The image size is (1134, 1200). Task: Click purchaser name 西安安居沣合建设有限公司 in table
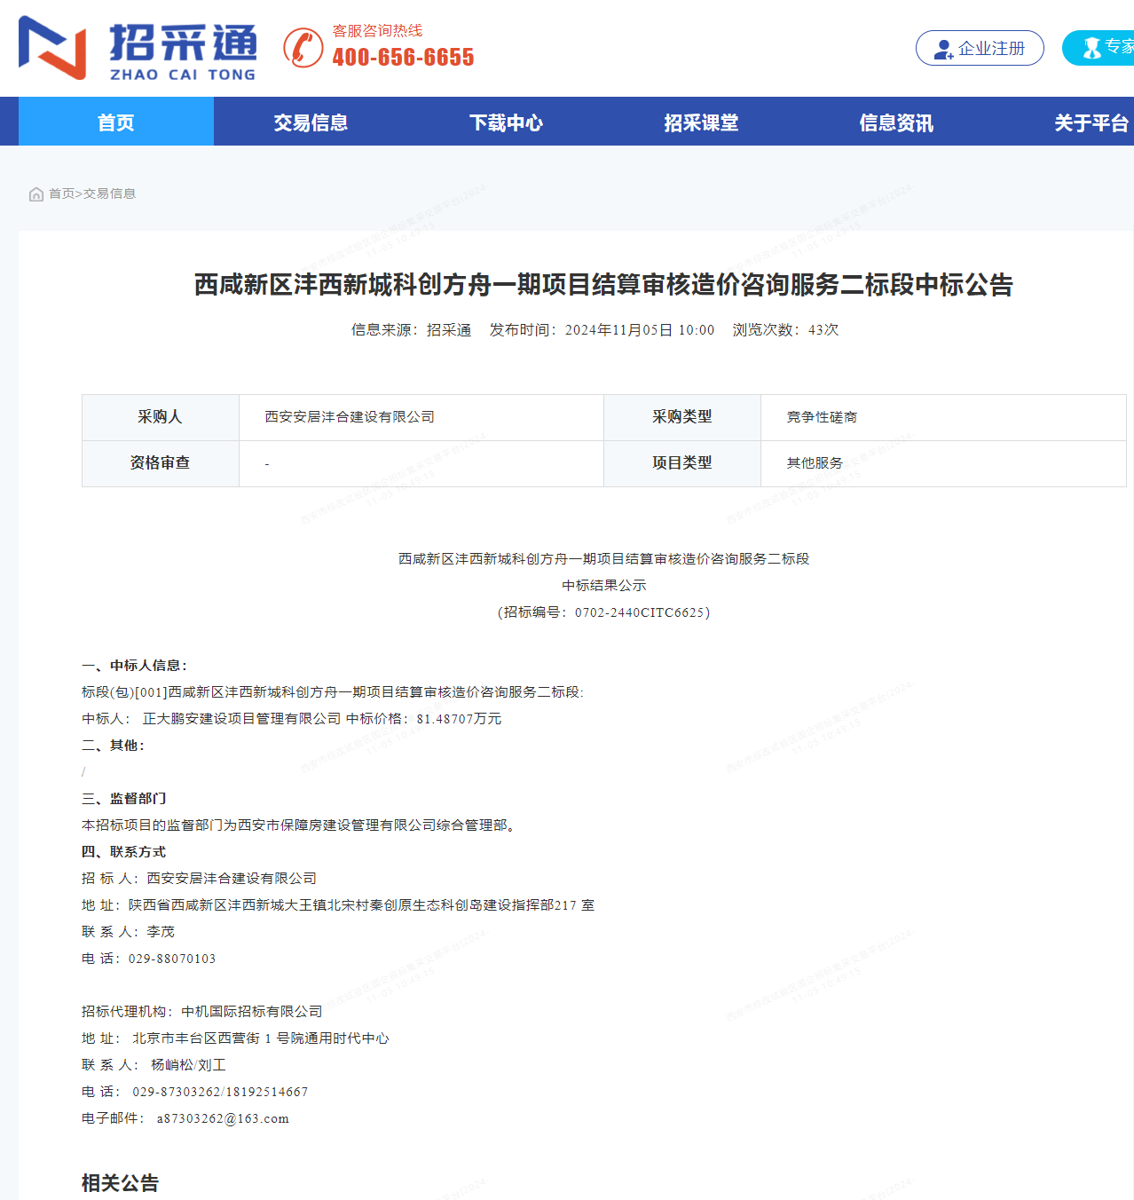350,417
